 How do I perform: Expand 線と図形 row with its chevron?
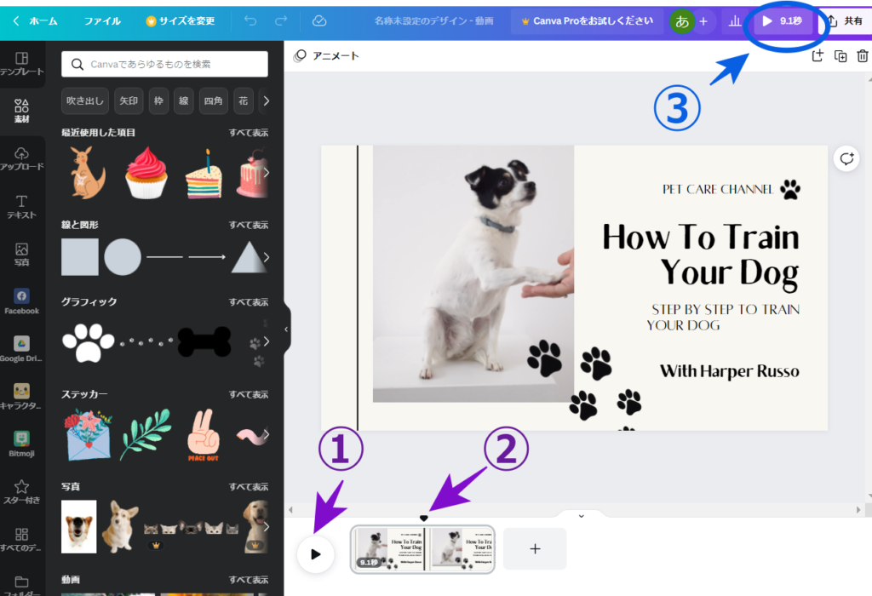[267, 257]
